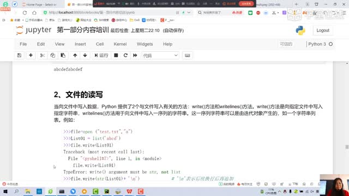The height and width of the screenshot is (196, 349).
Task: Open the command palette keyboard icon
Action: [188, 56]
